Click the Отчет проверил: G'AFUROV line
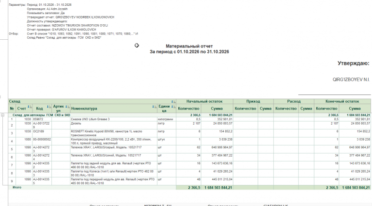The image size is (372, 206). (x=62, y=30)
